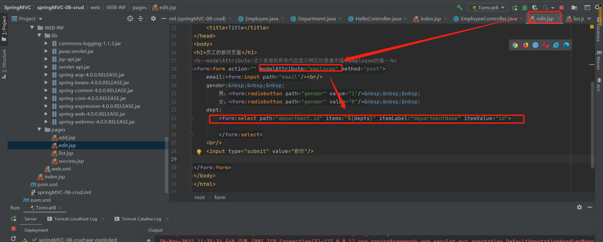Viewport: 603px width, 242px height.
Task: Expand spring-aop-4.0.0.RELEASE.jar
Action: [x=46, y=75]
